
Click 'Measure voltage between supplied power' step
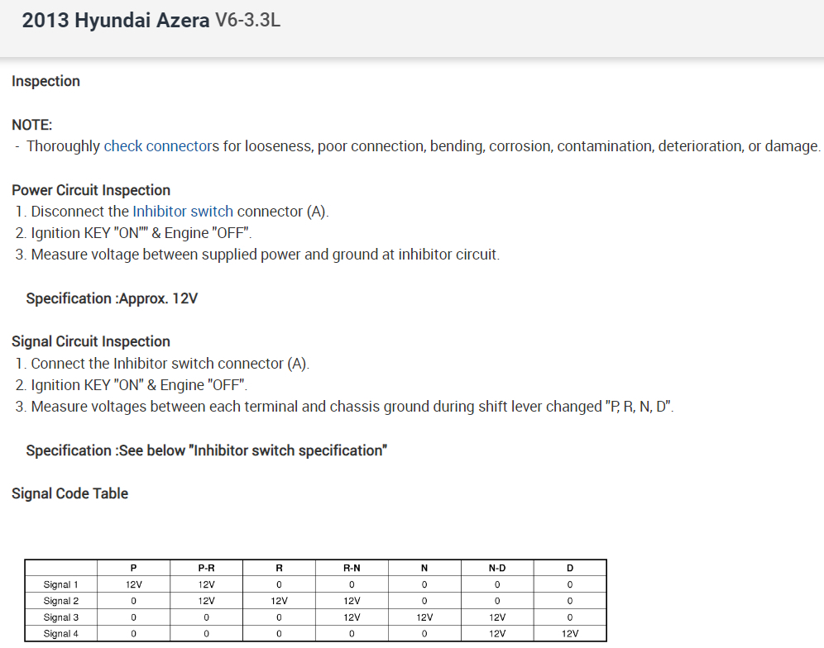[257, 255]
